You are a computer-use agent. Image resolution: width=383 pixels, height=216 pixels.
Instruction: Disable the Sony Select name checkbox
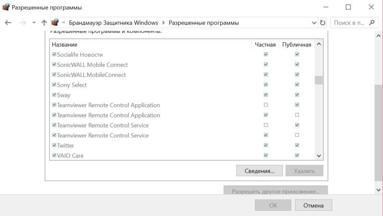[54, 85]
